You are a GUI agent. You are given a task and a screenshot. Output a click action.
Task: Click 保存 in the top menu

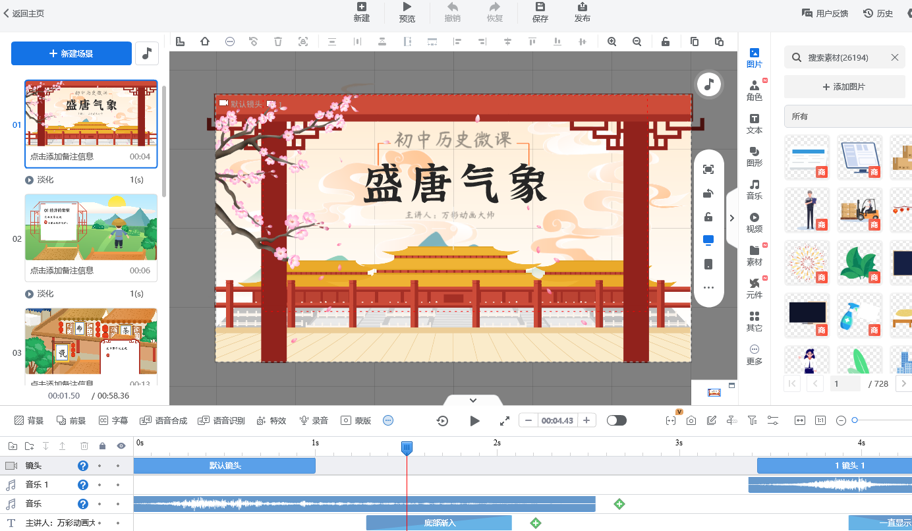point(540,12)
